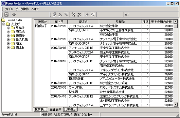Viewport: 180px width, 118px height.
Task: Click the 商品名 column header
Action: [83, 22]
